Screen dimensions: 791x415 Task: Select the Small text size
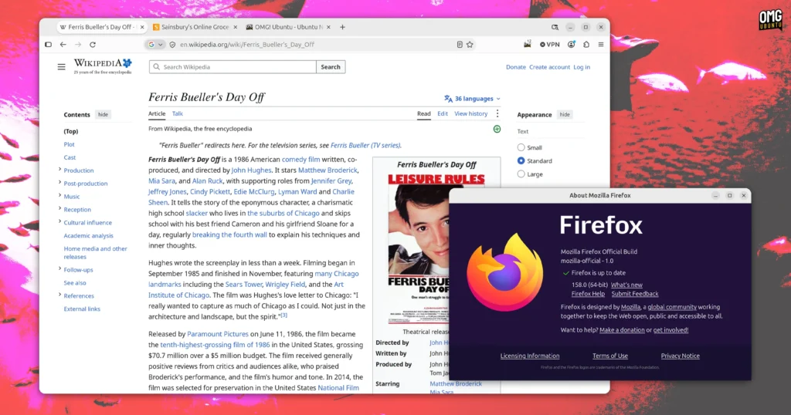[x=521, y=147]
